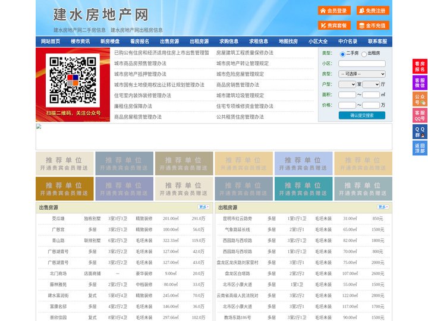The image size is (428, 321).
Task: Open the 客服微信 side widget
Action: [x=420, y=83]
